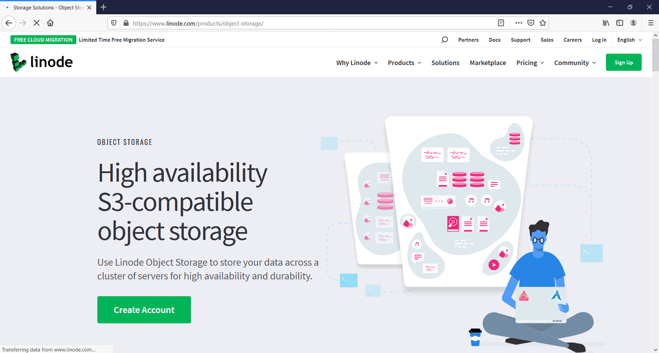Open the browser home page icon
This screenshot has width=659, height=353.
(50, 23)
